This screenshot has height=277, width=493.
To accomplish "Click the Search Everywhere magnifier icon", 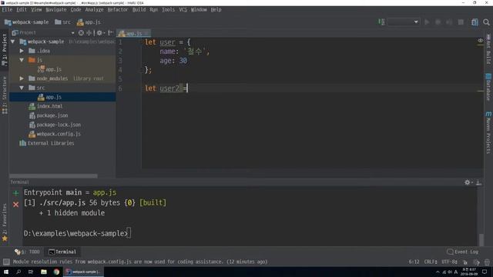I will coord(486,22).
